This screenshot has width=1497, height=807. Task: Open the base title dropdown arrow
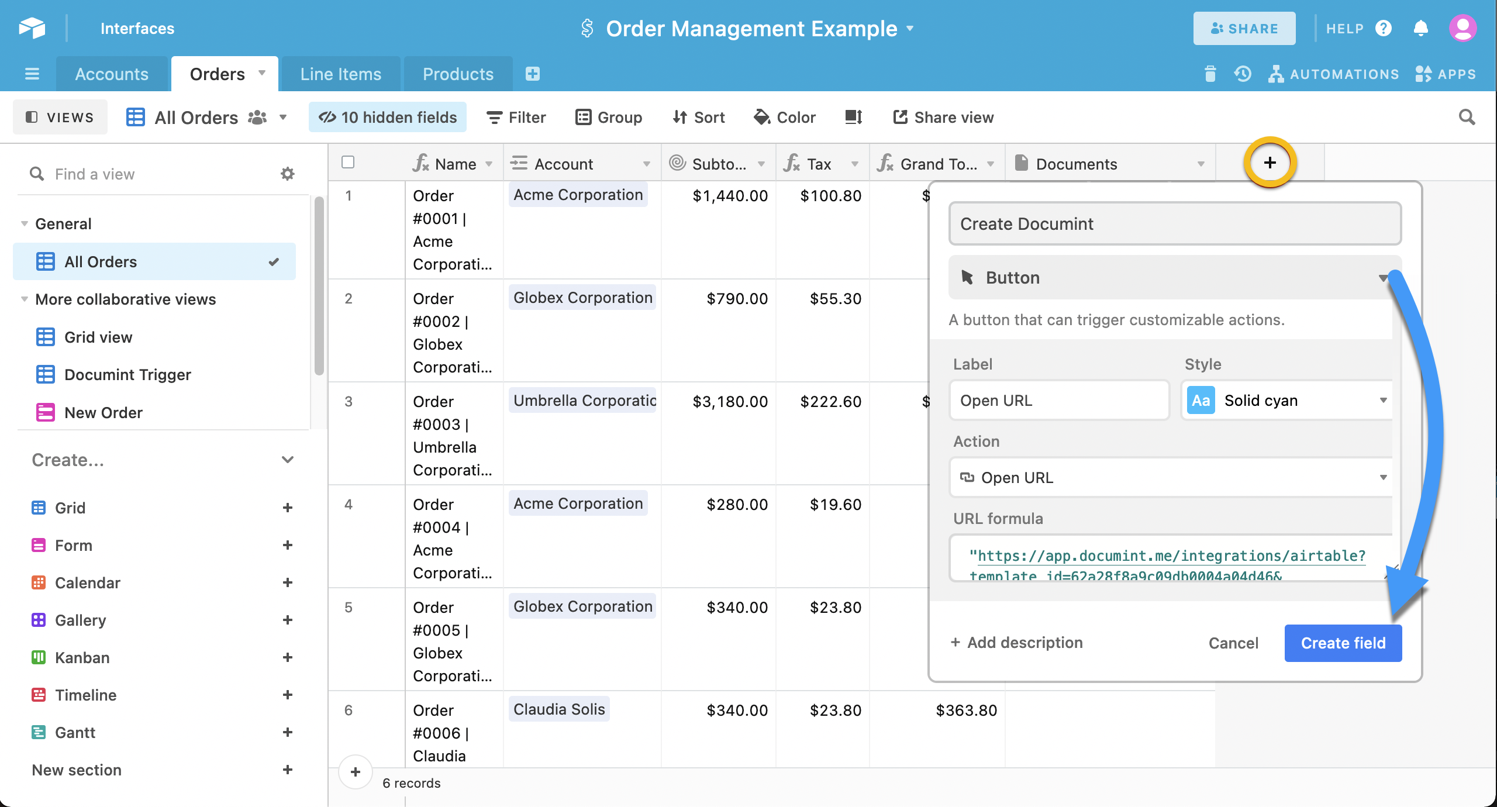(910, 28)
